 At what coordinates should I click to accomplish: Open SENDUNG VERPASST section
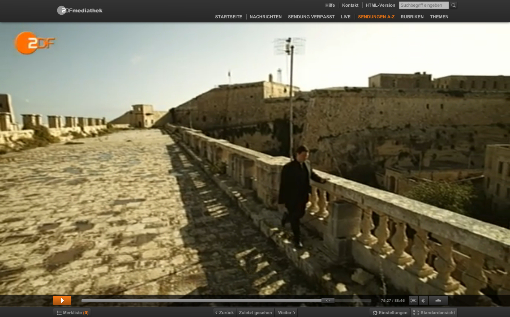point(311,17)
